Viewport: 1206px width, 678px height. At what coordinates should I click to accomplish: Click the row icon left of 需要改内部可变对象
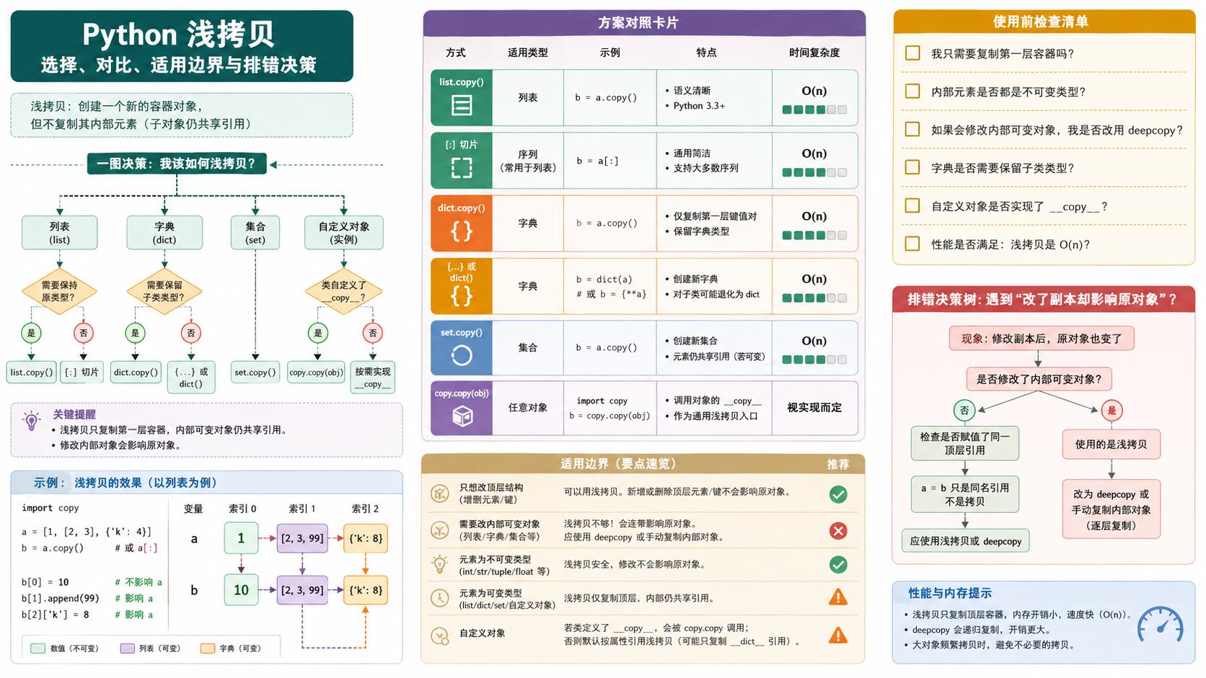pyautogui.click(x=439, y=530)
